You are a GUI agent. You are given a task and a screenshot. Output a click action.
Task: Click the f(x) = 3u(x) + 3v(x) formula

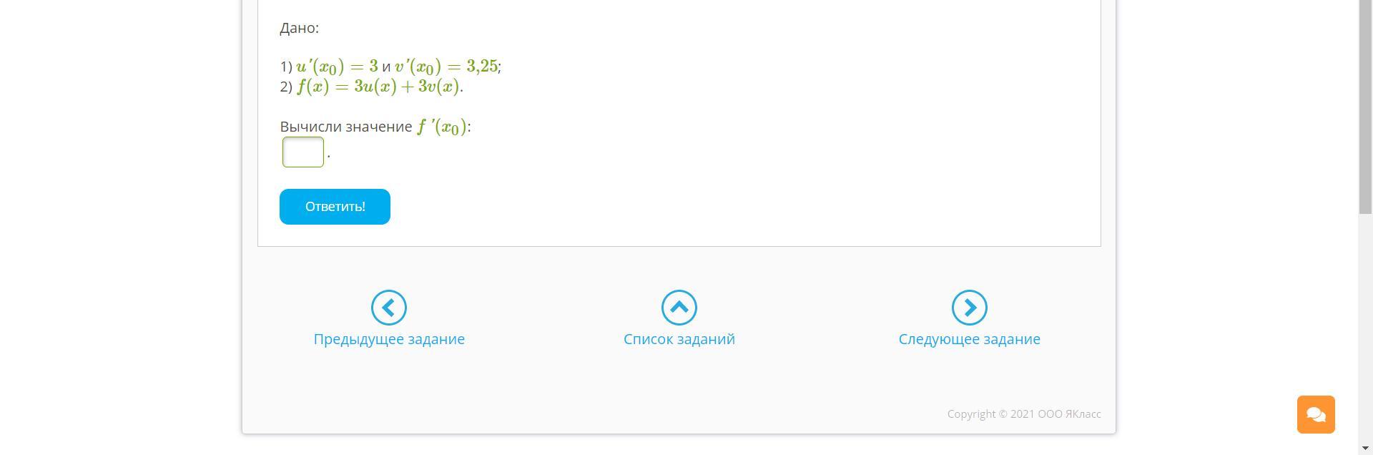pyautogui.click(x=378, y=87)
